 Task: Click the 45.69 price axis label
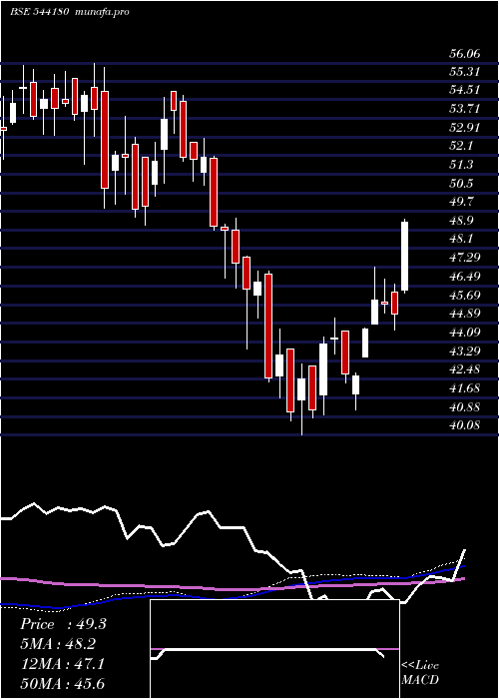pyautogui.click(x=465, y=295)
